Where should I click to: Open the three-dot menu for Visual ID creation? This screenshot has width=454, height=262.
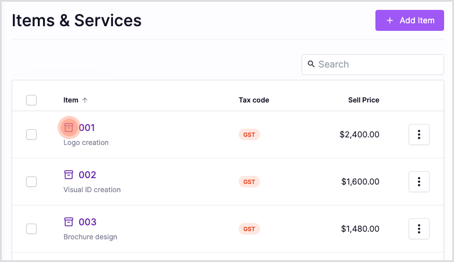point(419,182)
